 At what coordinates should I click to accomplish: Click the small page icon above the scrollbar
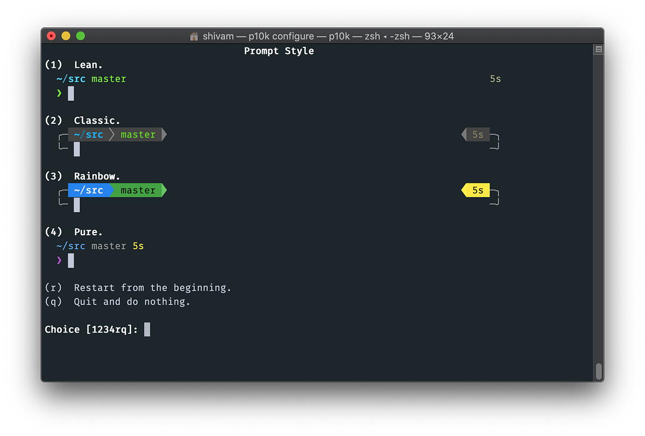598,48
